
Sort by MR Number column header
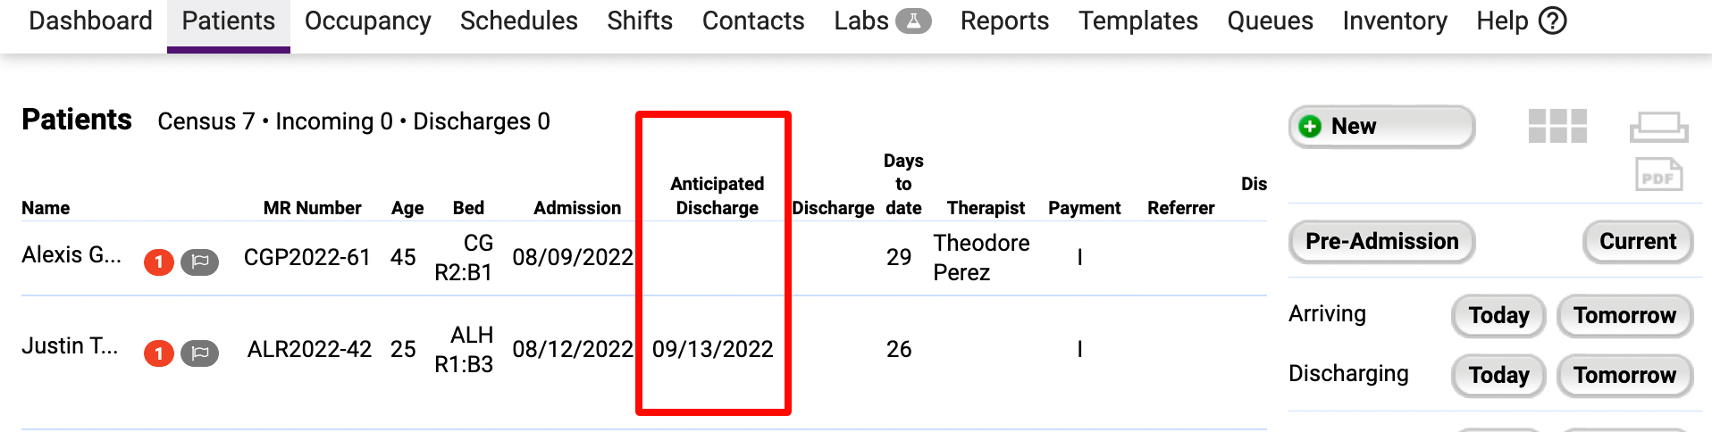pyautogui.click(x=312, y=208)
